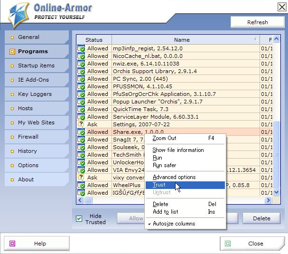Open Advanced options from context menu
288x254 pixels.
click(186, 177)
